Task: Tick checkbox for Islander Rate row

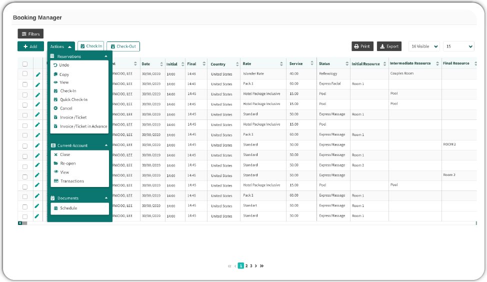Action: click(x=25, y=73)
